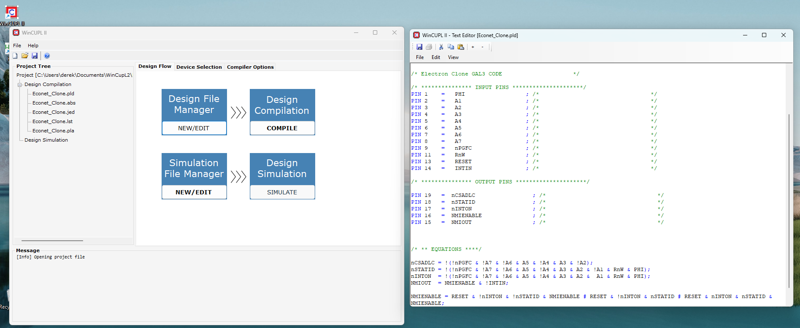Click the Cut scissors icon
The image size is (800, 328).
click(441, 47)
